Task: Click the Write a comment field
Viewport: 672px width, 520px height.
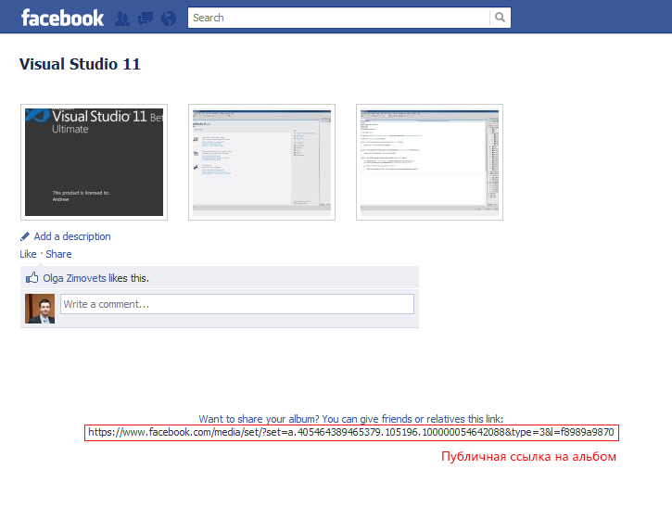Action: pyautogui.click(x=237, y=304)
